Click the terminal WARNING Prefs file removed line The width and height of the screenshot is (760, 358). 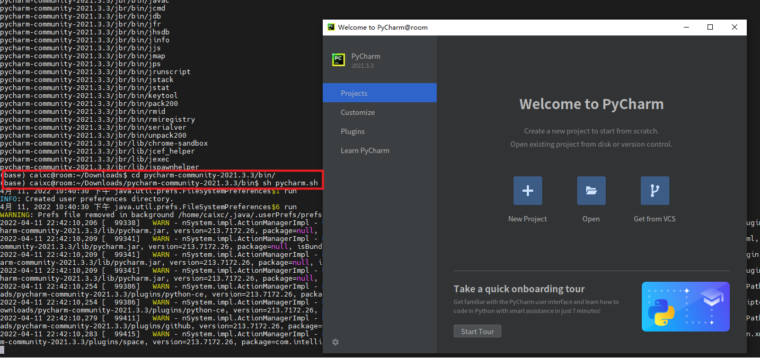click(x=161, y=215)
